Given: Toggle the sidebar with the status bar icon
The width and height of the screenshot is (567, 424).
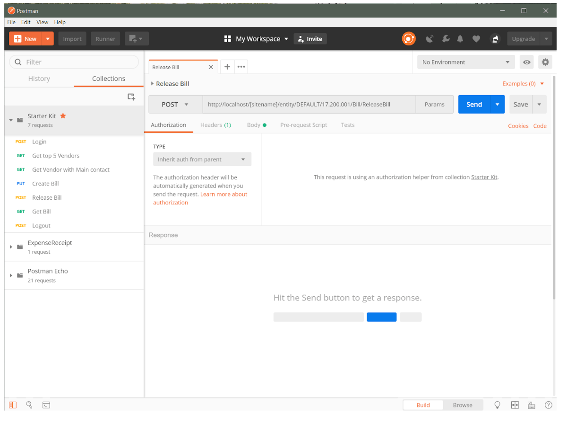Looking at the screenshot, I should pyautogui.click(x=12, y=405).
